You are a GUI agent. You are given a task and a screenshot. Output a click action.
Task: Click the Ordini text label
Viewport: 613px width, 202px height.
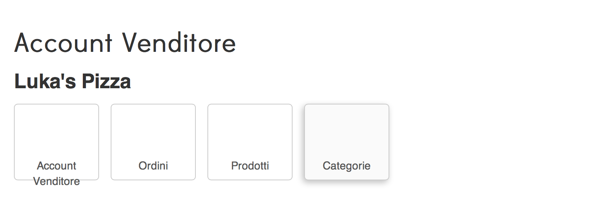click(153, 166)
